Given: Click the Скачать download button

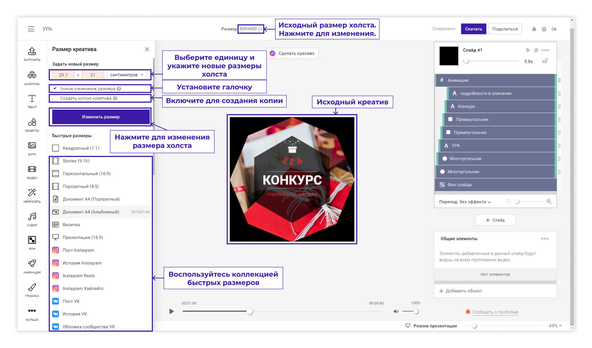Looking at the screenshot, I should [473, 29].
